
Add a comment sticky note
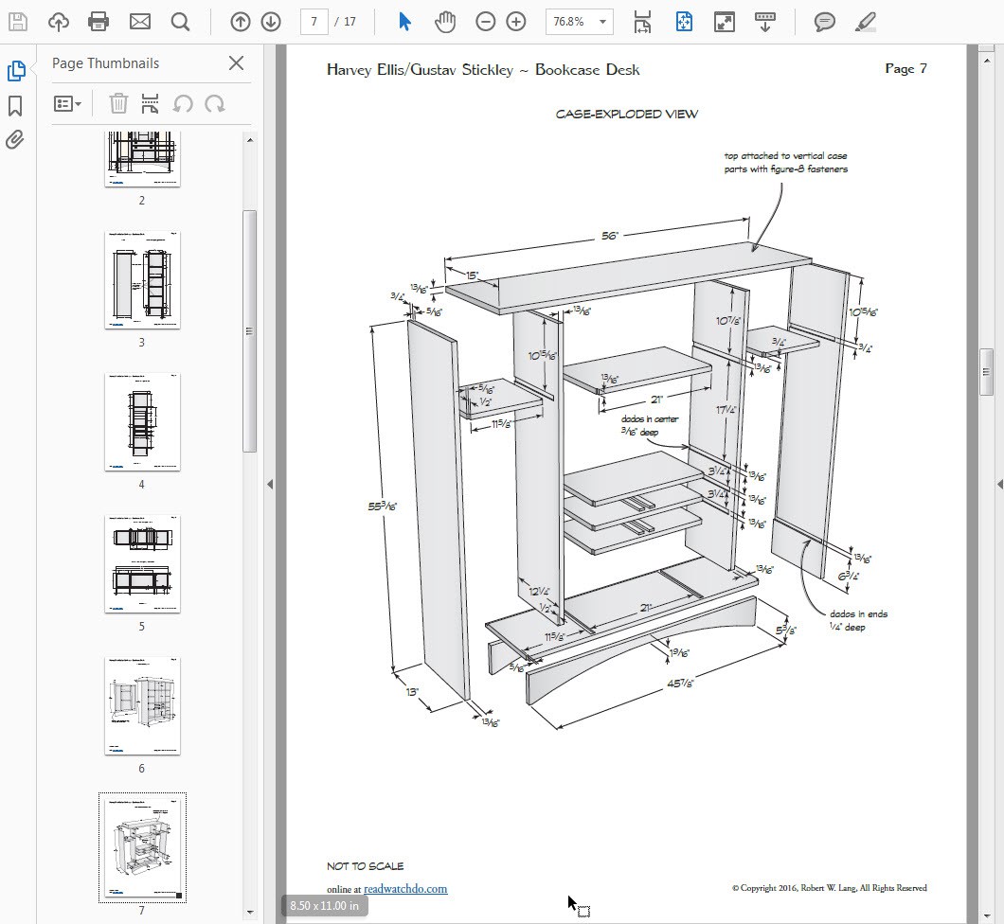coord(824,22)
